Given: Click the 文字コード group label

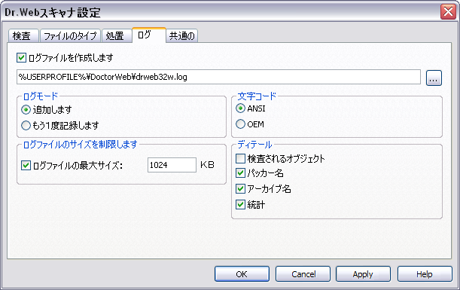Looking at the screenshot, I should tap(257, 96).
